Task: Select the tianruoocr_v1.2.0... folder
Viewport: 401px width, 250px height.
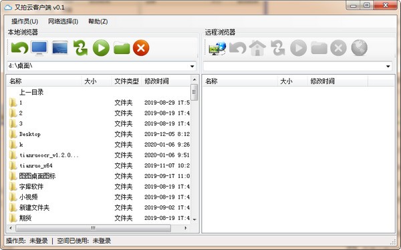Action: coord(49,155)
